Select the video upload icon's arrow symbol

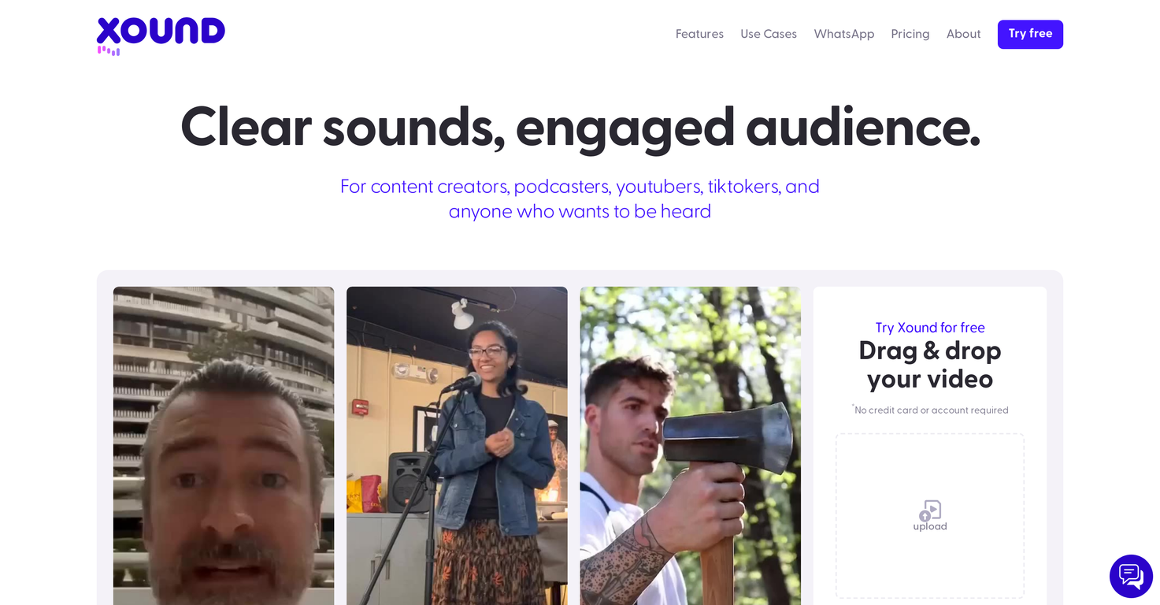925,516
